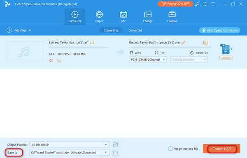The height and width of the screenshot is (158, 247).
Task: Click the register key icon
Action: [197, 4]
